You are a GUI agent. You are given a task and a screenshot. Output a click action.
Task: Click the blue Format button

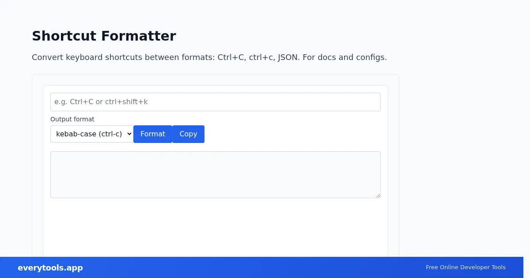[153, 134]
